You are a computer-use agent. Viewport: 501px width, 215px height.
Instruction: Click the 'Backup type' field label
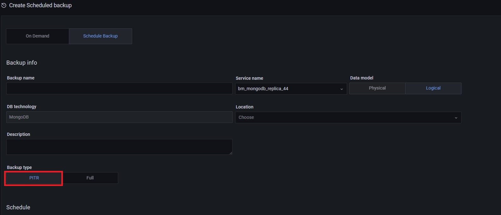click(x=19, y=167)
